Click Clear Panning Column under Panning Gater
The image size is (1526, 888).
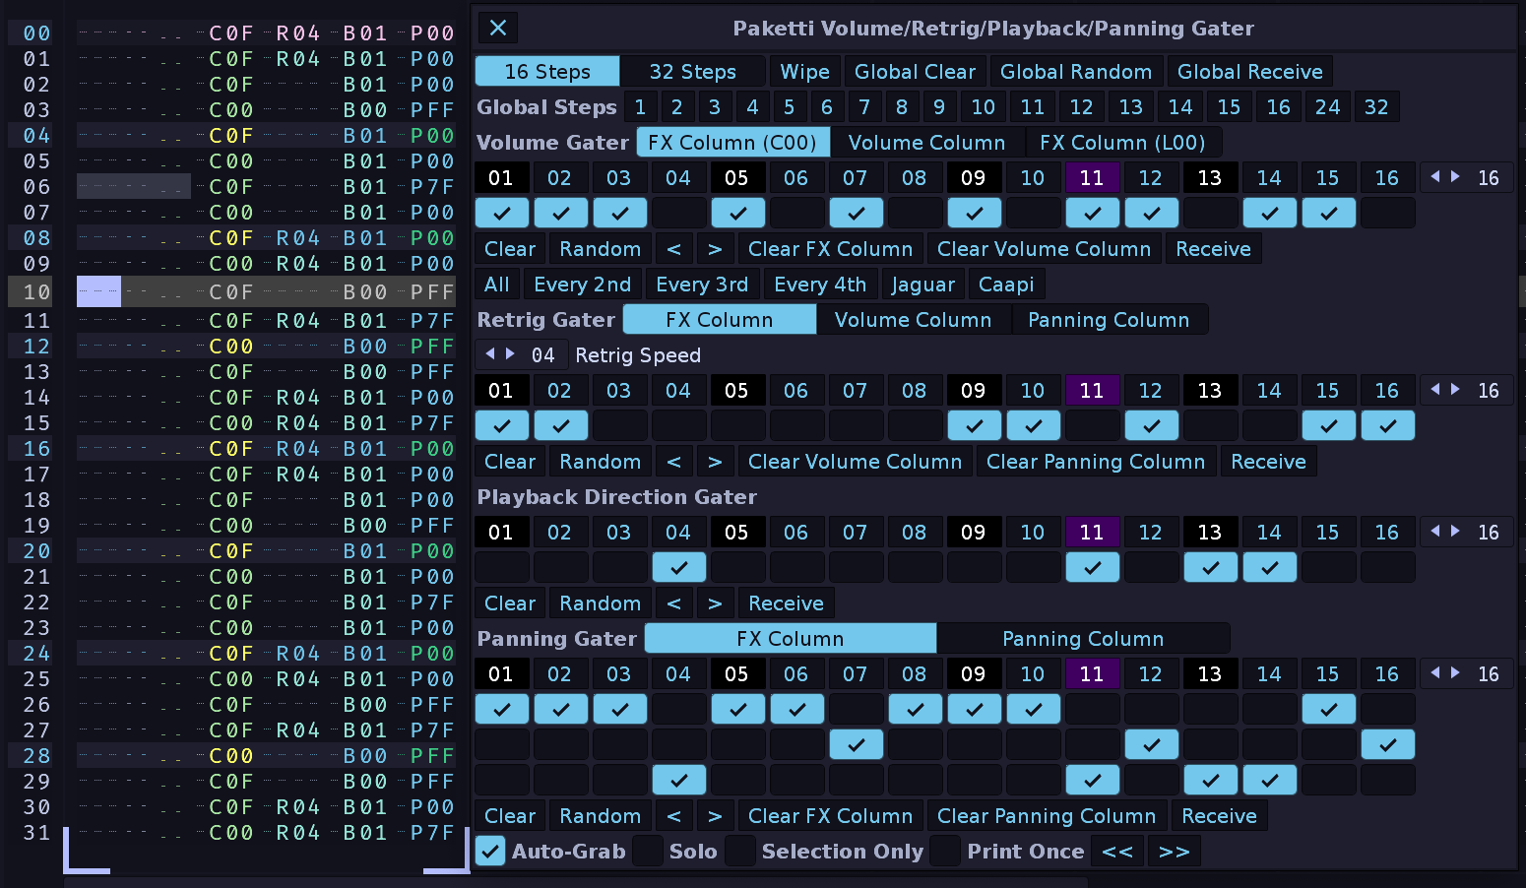[x=1047, y=816]
